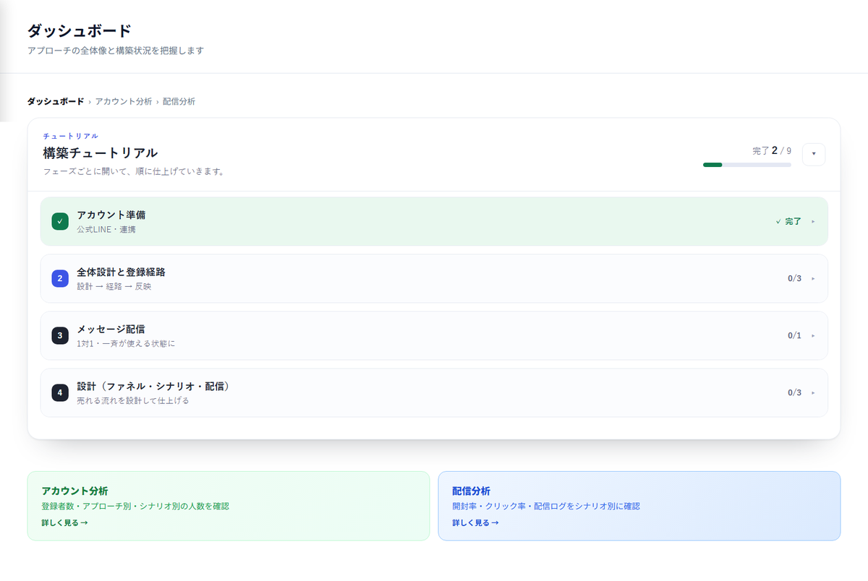Go to アカウント分析 breadcrumb
868x581 pixels.
[x=124, y=101]
